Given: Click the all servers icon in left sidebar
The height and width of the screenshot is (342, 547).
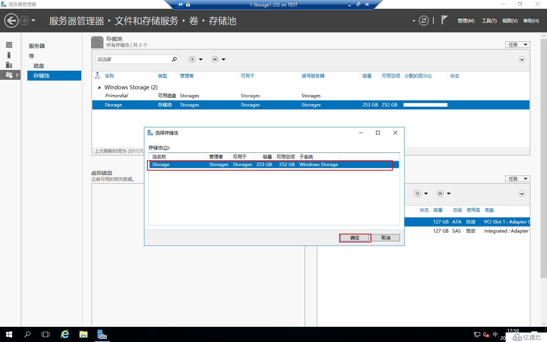Looking at the screenshot, I should (x=9, y=65).
